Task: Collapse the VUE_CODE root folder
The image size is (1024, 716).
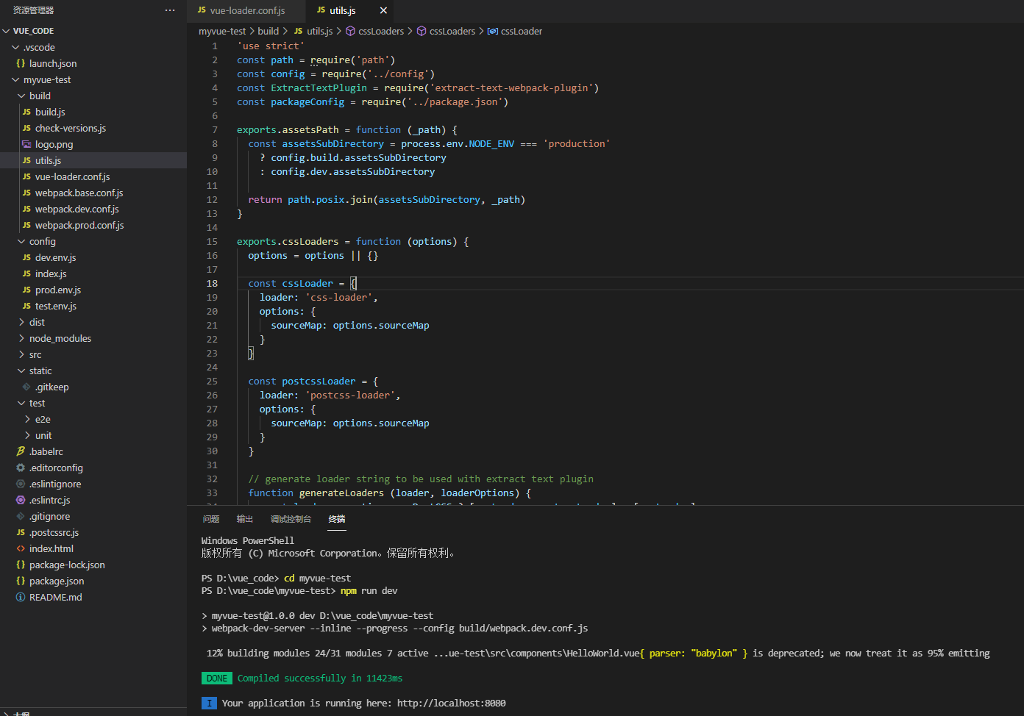Action: click(x=93, y=31)
